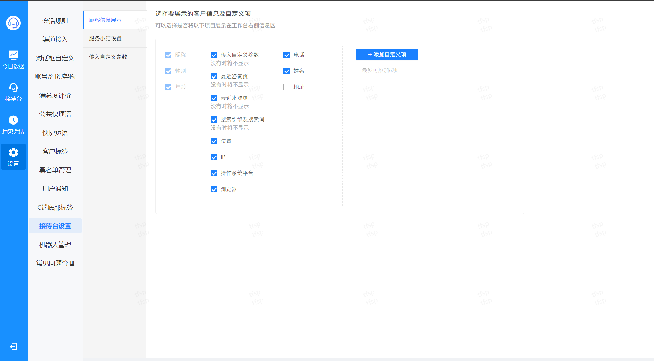The height and width of the screenshot is (361, 654).
Task: Select the 接待台设置 menu item
Action: pos(55,226)
